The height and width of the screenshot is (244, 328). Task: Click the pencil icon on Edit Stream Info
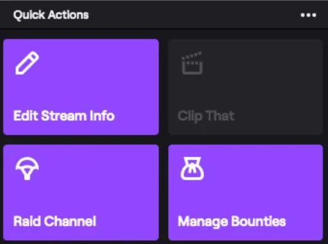pos(27,63)
